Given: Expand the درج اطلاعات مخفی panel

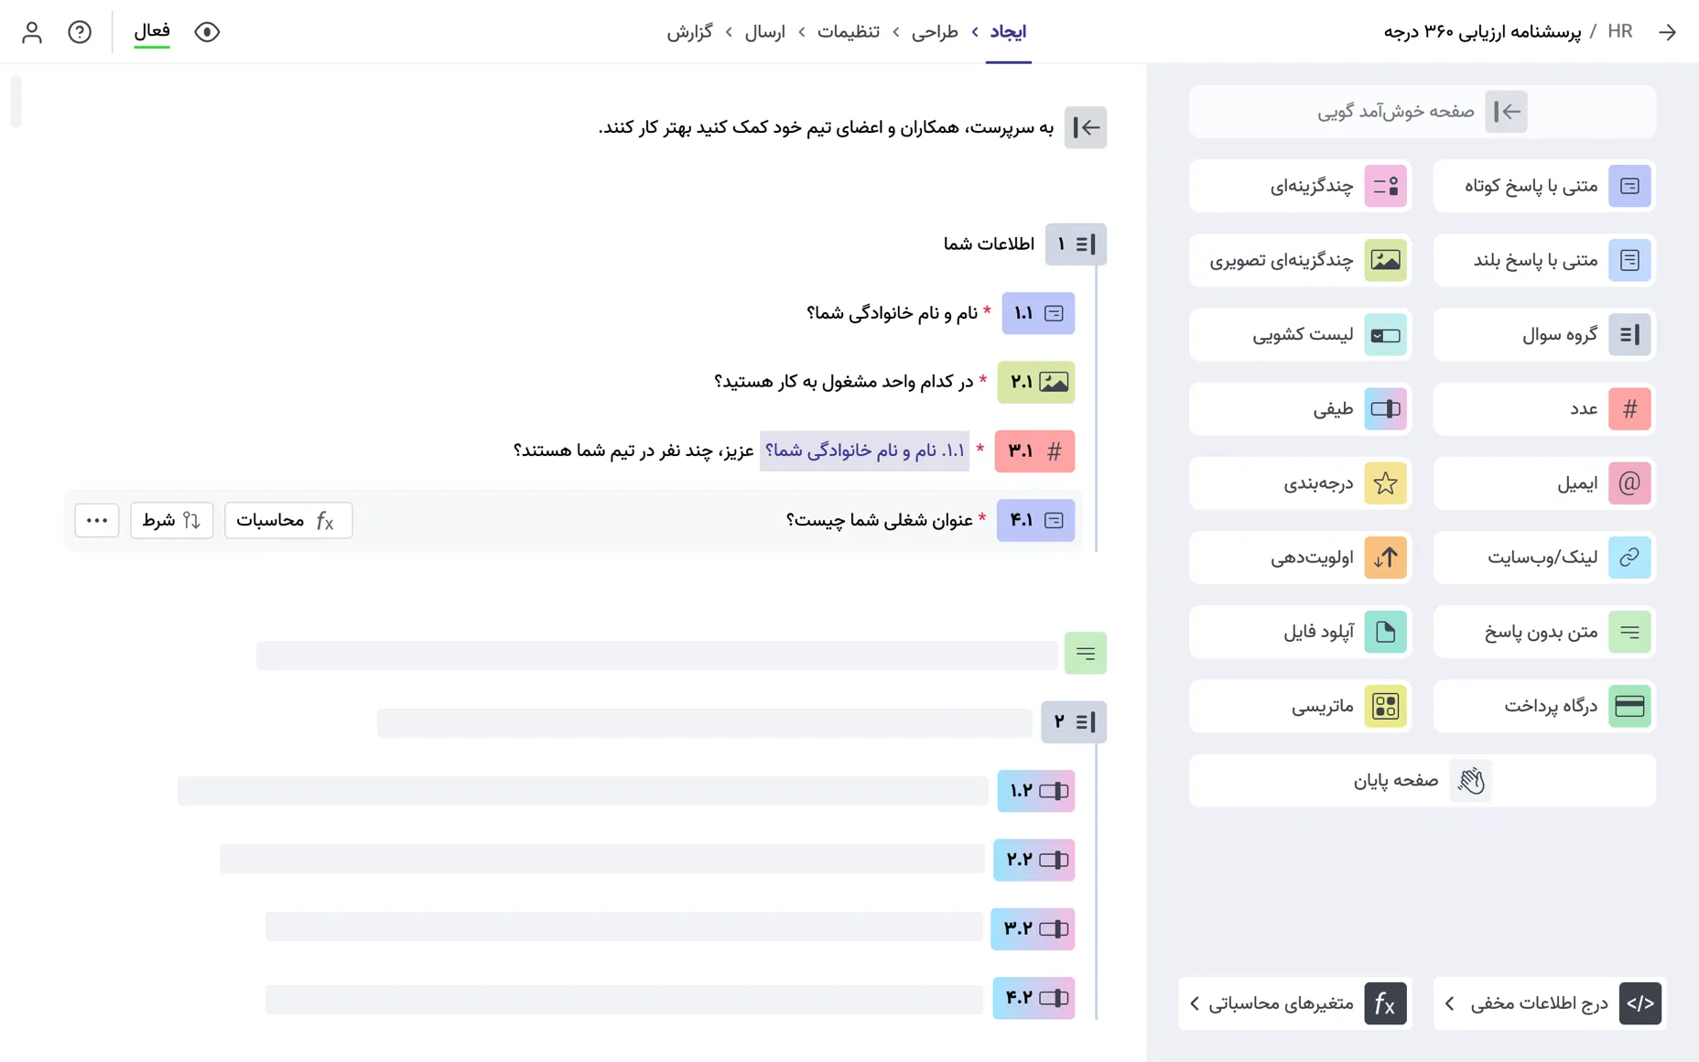Looking at the screenshot, I should [1549, 1003].
